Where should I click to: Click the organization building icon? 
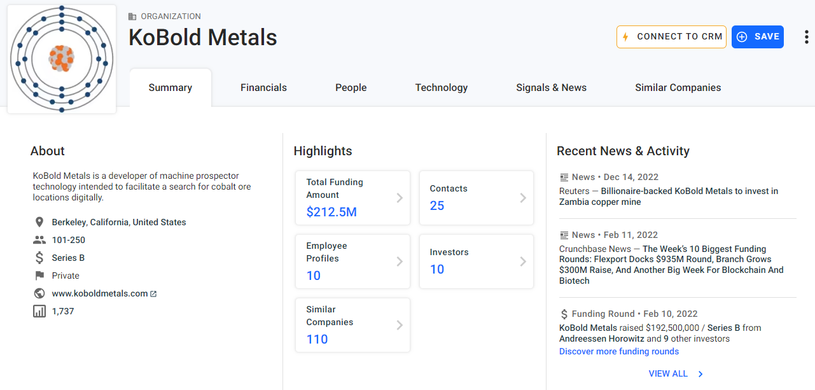[x=132, y=17]
